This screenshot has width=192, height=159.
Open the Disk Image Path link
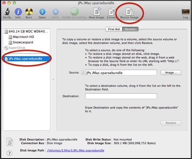point(75,150)
